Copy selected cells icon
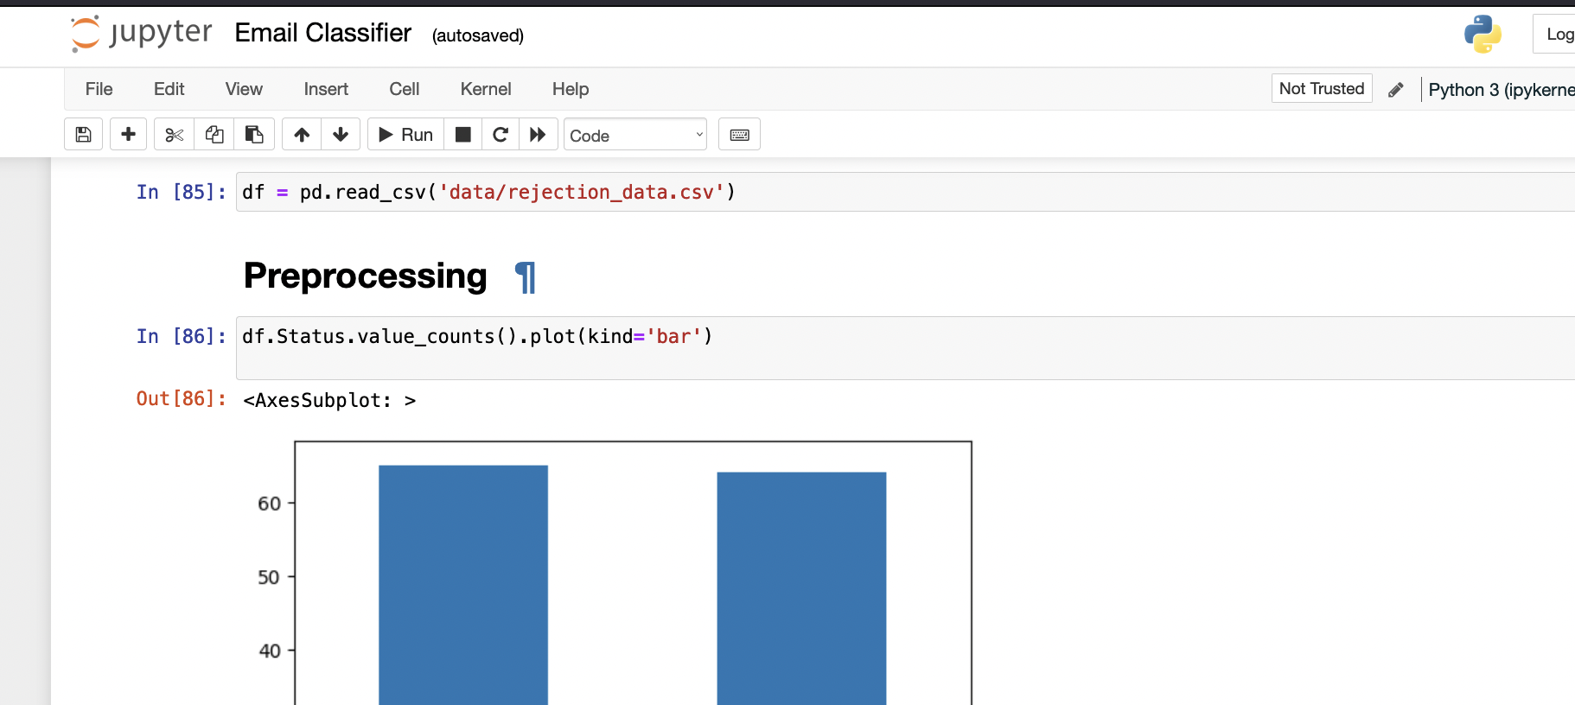Viewport: 1575px width, 705px height. click(214, 134)
